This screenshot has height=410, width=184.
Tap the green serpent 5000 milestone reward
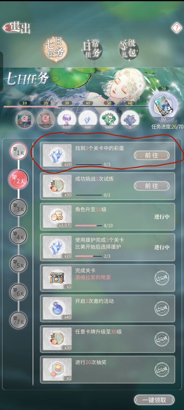point(109,119)
